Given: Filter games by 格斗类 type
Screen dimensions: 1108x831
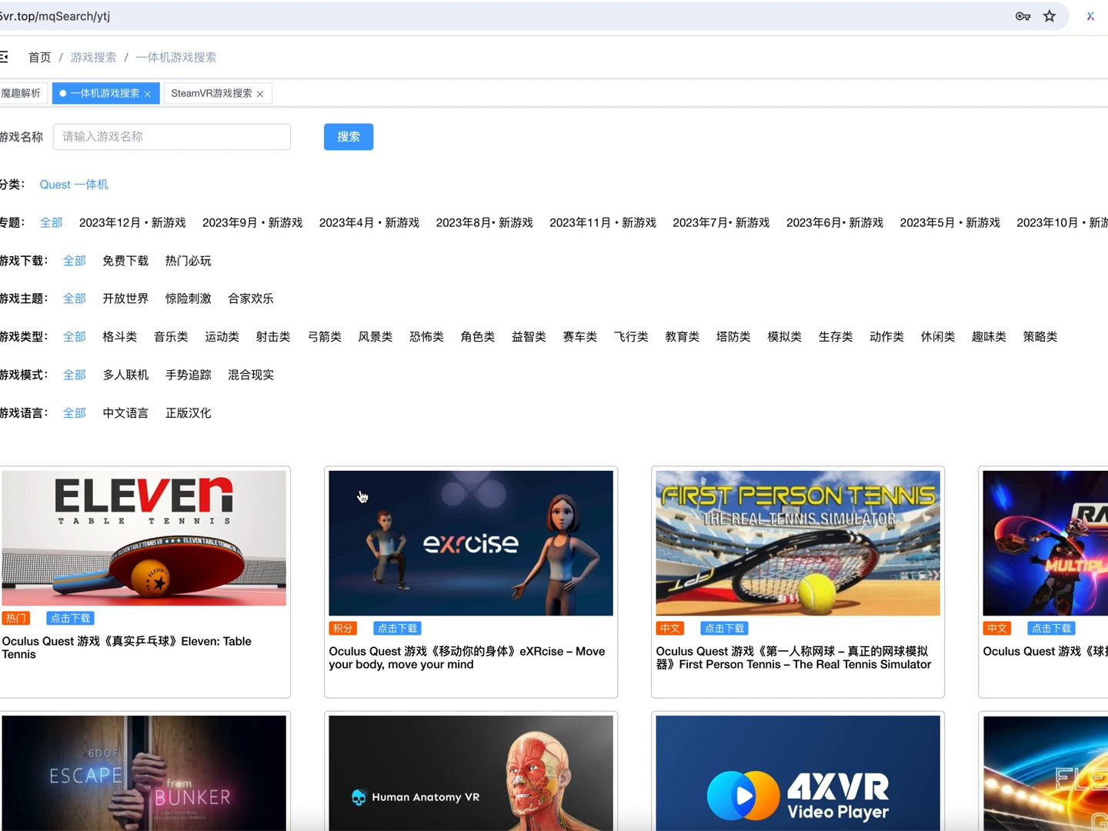Looking at the screenshot, I should point(120,337).
